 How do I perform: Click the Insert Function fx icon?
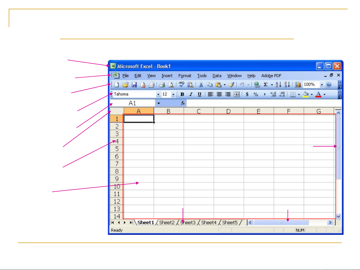tap(183, 103)
